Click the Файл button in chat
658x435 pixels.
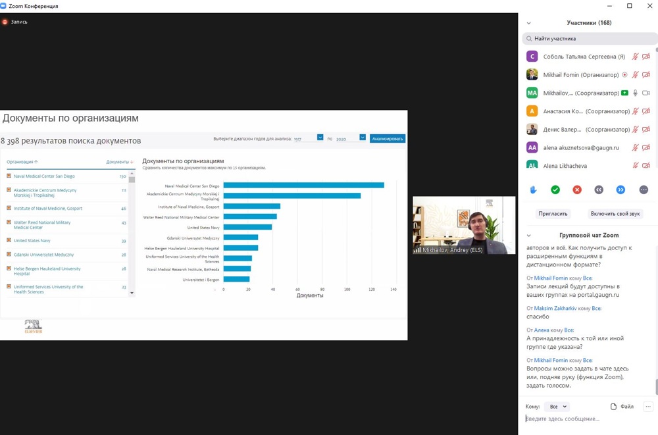[x=622, y=407]
